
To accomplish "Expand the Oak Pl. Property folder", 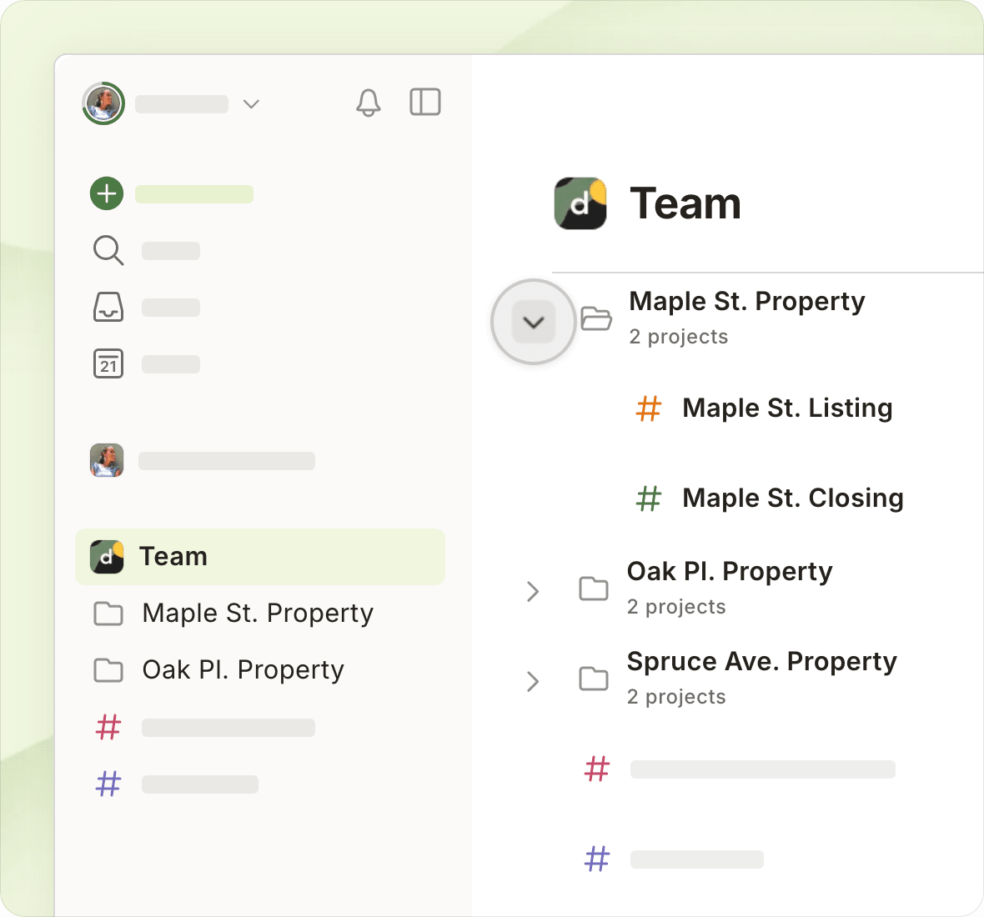I will [533, 592].
